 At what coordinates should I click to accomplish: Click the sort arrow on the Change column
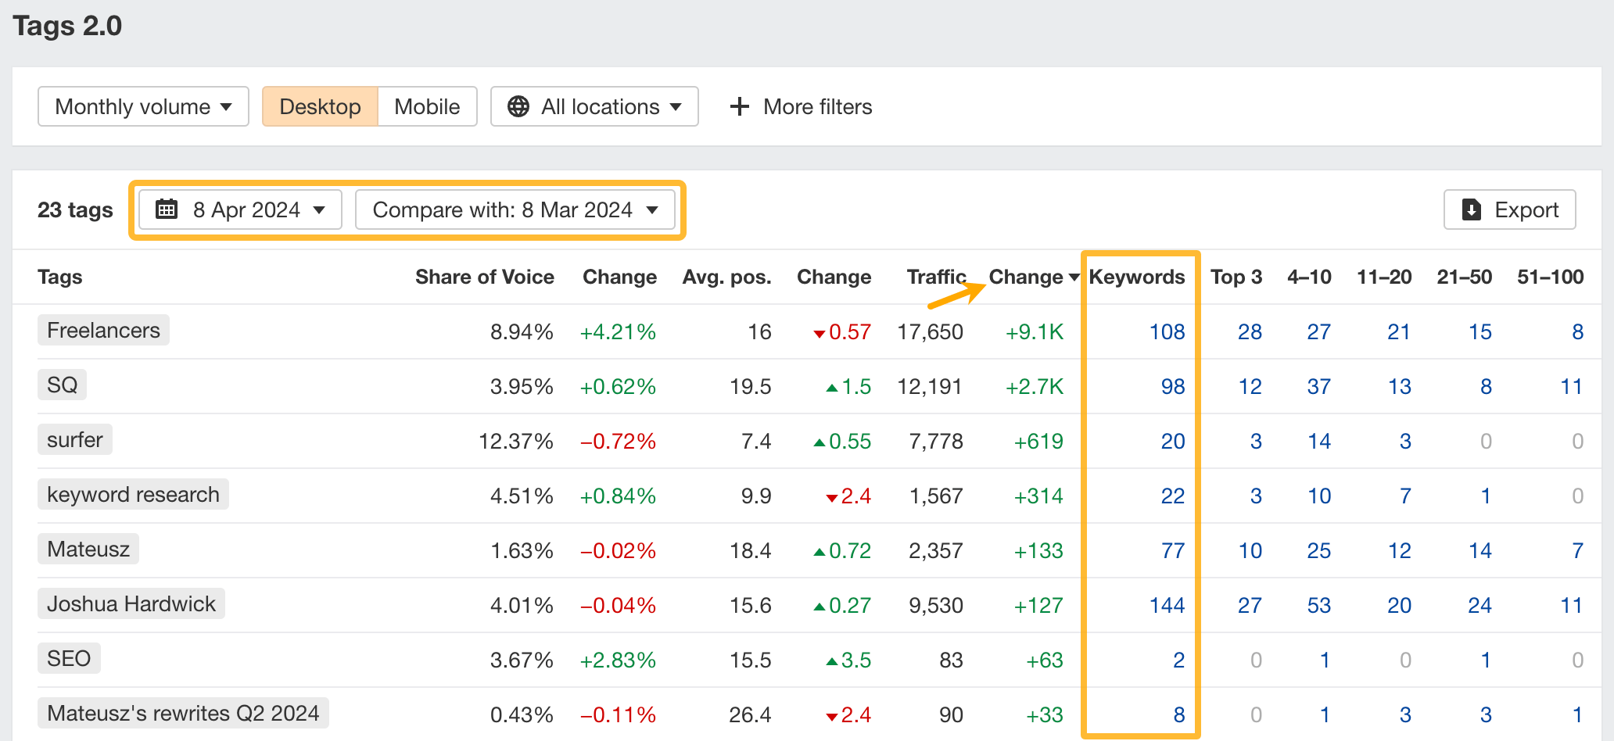coord(1074,277)
